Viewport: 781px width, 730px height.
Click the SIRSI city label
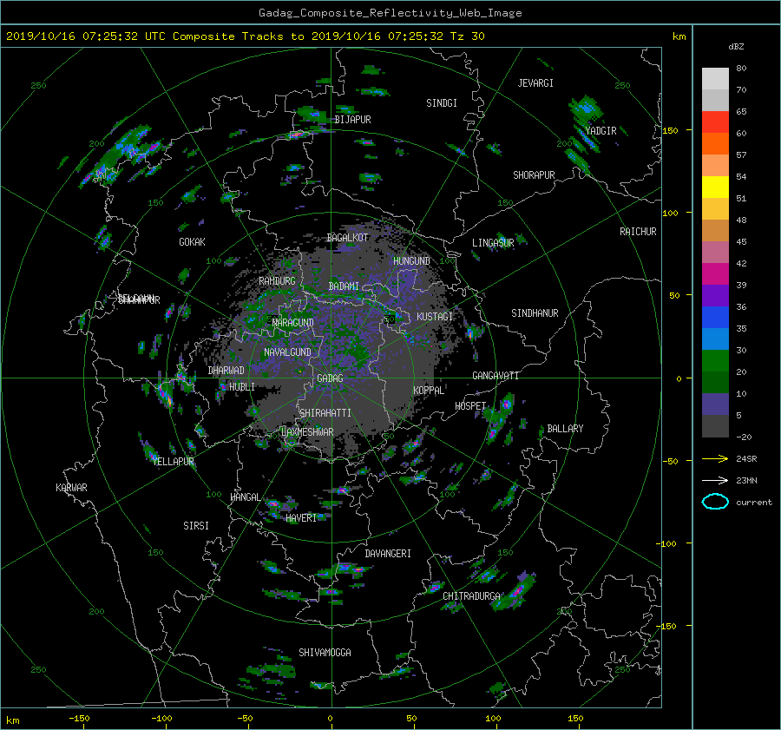point(196,526)
